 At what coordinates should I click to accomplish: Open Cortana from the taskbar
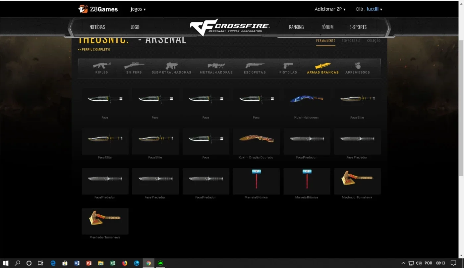[x=29, y=263]
